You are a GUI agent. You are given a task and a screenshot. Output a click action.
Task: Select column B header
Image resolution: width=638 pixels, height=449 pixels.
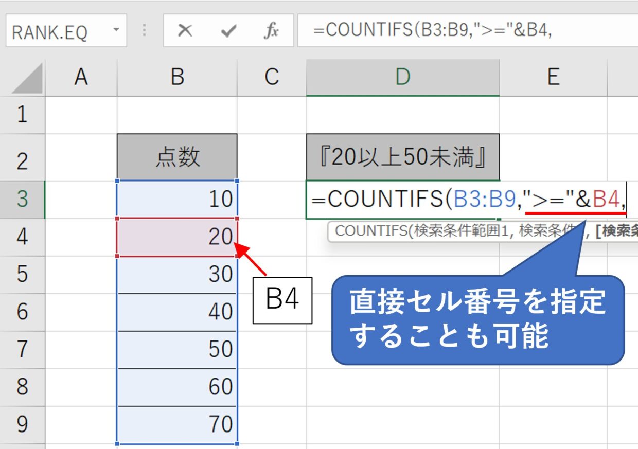177,78
